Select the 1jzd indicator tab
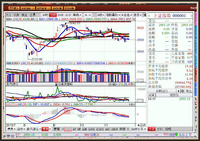200x141 pixels. point(68,129)
